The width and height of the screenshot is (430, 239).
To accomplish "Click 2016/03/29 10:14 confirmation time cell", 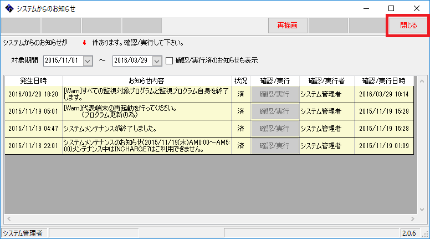I will click(x=383, y=94).
